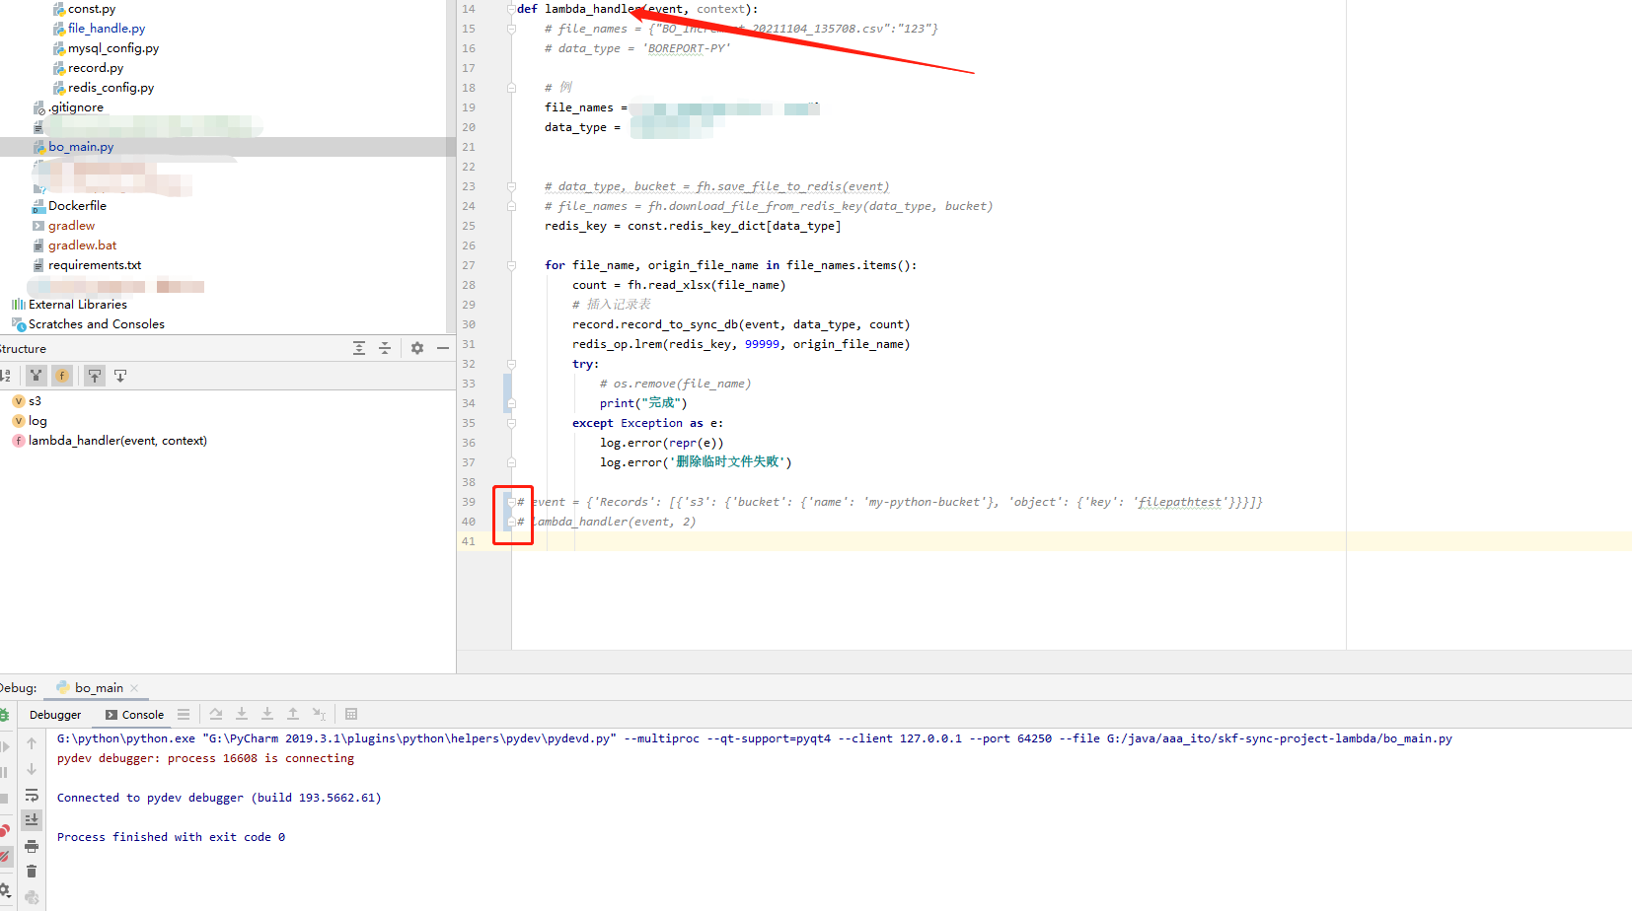Screen dimensions: 1632x911
Task: Click the Run to Cursor icon
Action: pyautogui.click(x=319, y=714)
